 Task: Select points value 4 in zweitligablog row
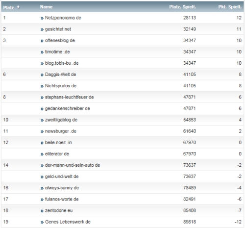pos(240,120)
